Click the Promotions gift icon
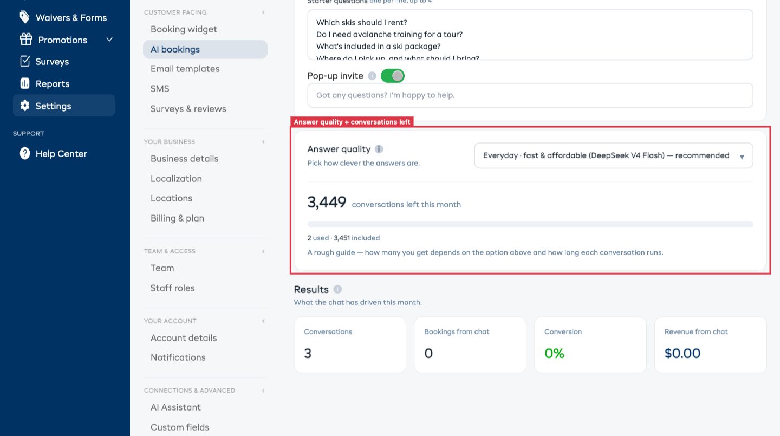Image resolution: width=780 pixels, height=436 pixels. (x=26, y=40)
